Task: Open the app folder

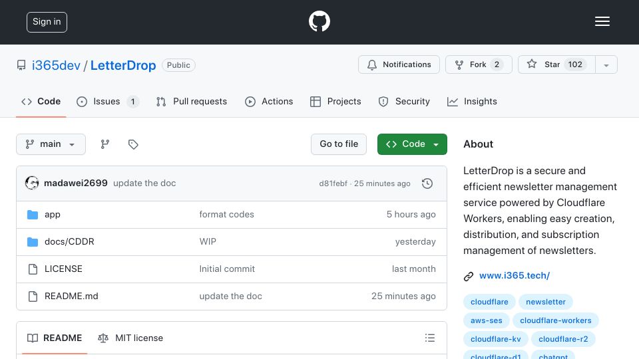Action: point(53,215)
